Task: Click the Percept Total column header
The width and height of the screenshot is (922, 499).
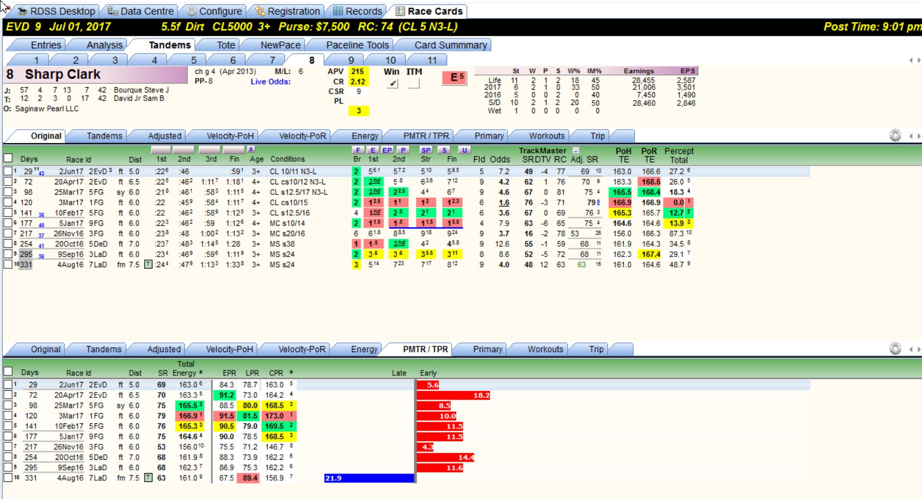Action: pos(679,155)
